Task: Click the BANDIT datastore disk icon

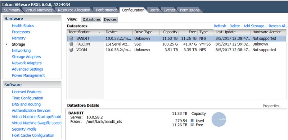Action: (71, 38)
